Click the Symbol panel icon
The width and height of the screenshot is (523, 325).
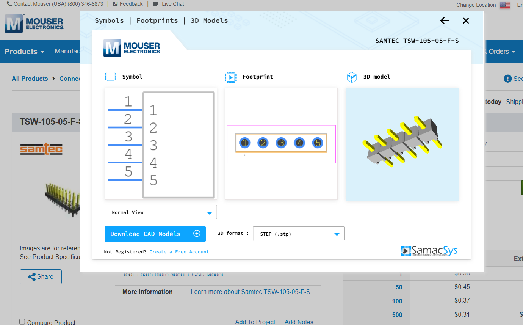click(111, 76)
